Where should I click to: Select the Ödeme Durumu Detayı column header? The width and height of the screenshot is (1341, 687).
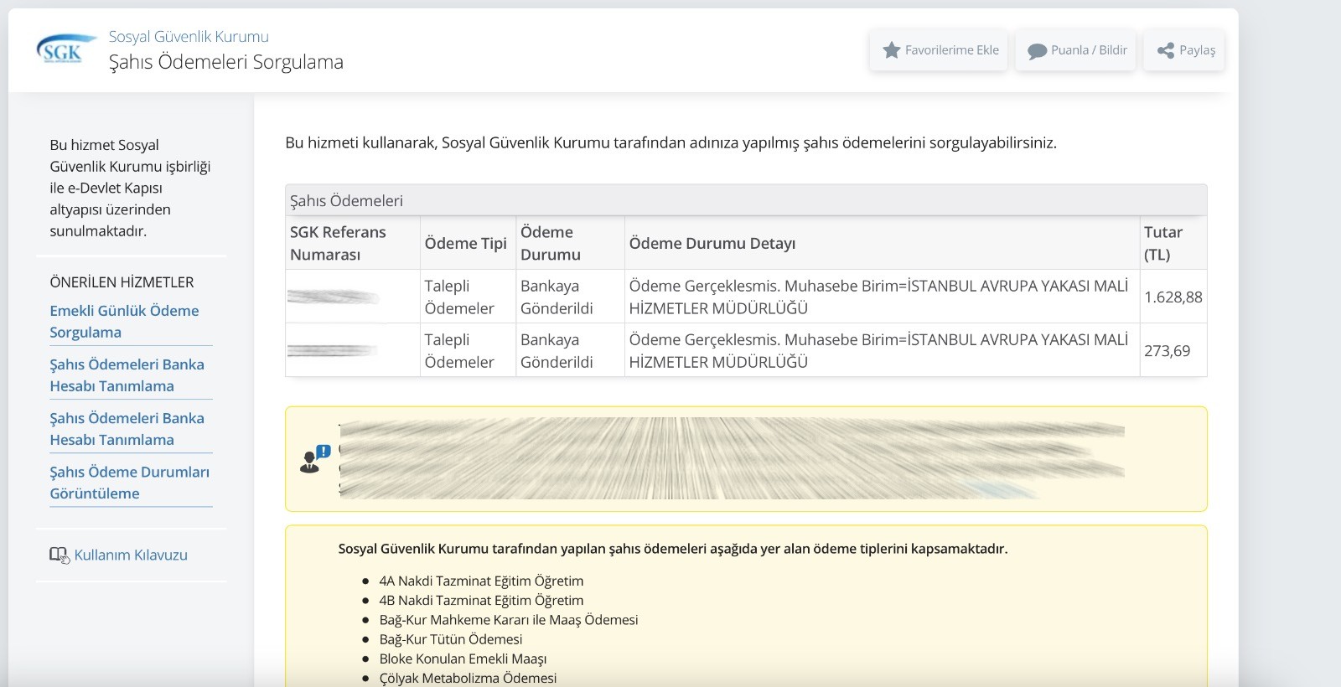click(x=712, y=243)
